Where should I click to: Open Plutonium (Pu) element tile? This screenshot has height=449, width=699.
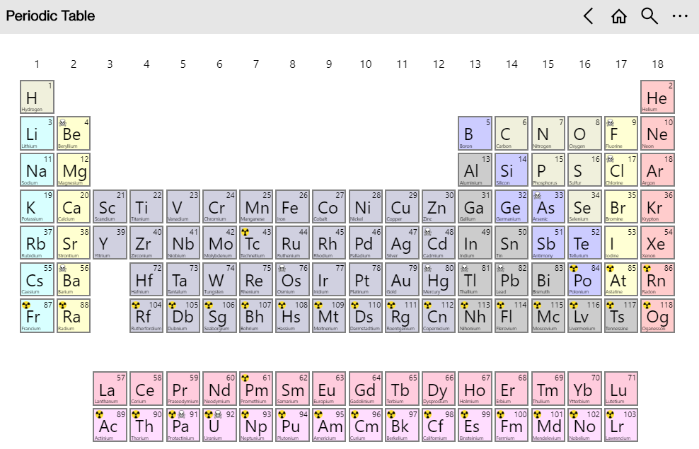(x=292, y=425)
